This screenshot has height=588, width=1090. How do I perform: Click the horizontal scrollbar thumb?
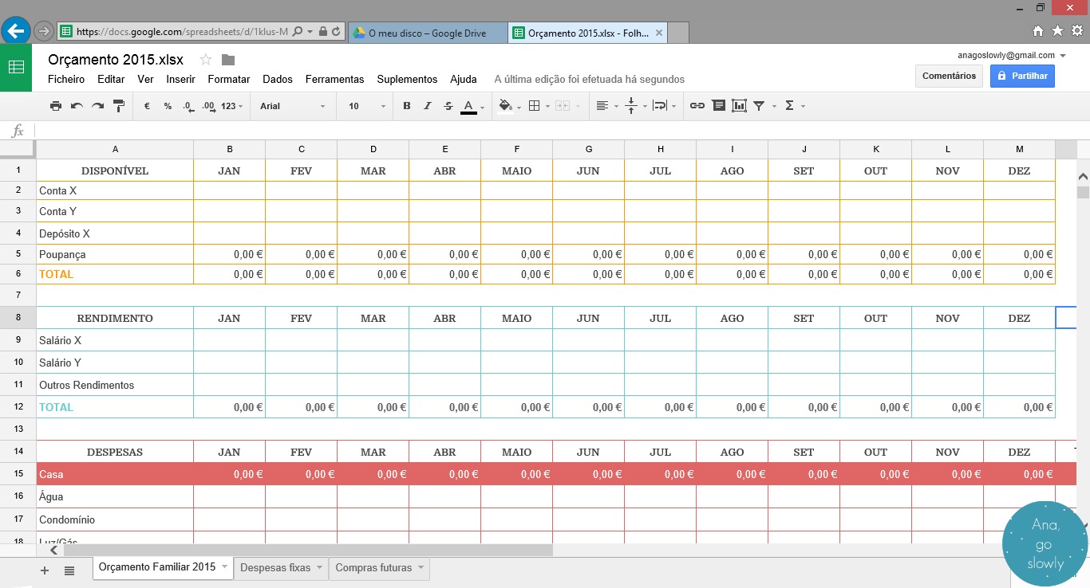(x=308, y=550)
